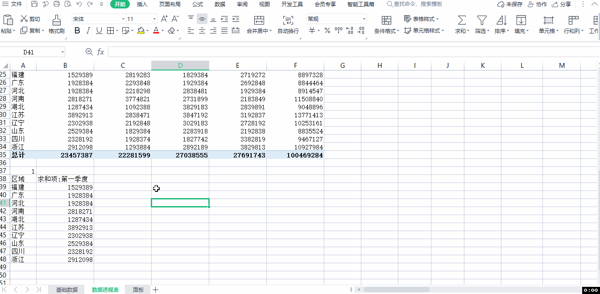The width and height of the screenshot is (600, 294).
Task: Switch to the 公式 (Formulas) tab
Action: (x=198, y=4)
